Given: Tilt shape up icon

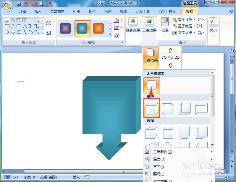Looking at the screenshot, I should tap(170, 51).
